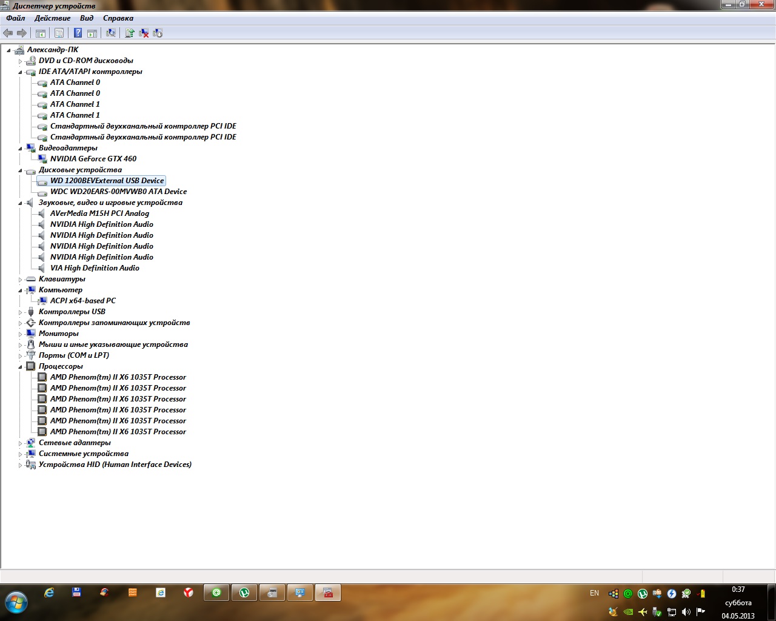
Task: Click the update driver software icon
Action: click(x=130, y=33)
